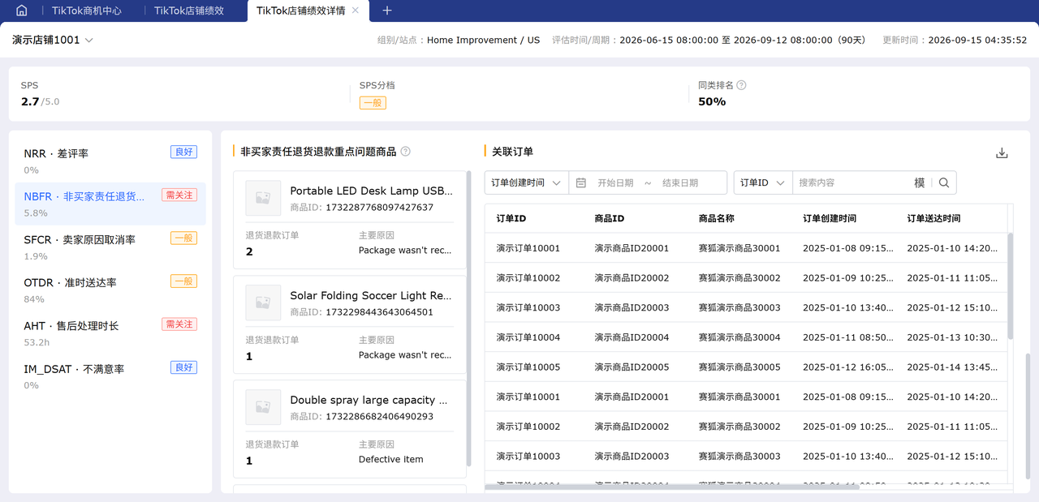Viewport: 1039px width, 502px height.
Task: Click Portable LED Desk Lamp product thumbnail
Action: [x=263, y=198]
